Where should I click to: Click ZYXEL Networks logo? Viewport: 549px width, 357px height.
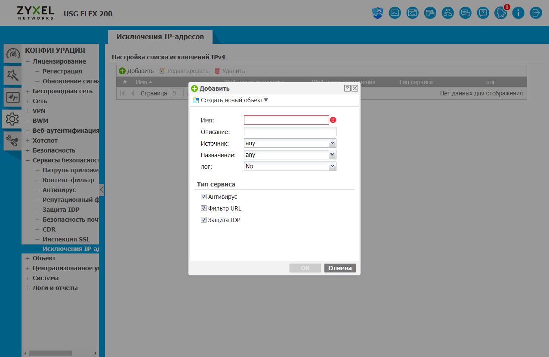pos(36,13)
